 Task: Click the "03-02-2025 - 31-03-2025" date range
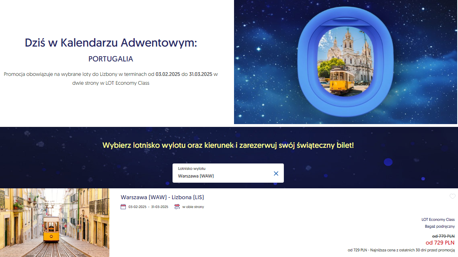(x=148, y=207)
